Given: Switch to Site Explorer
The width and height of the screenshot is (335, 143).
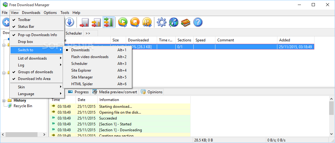Looking at the screenshot, I should tap(97, 70).
